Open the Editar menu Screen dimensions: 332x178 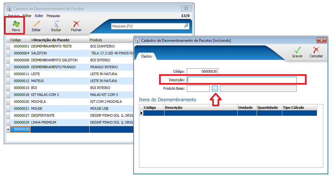[x=27, y=16]
